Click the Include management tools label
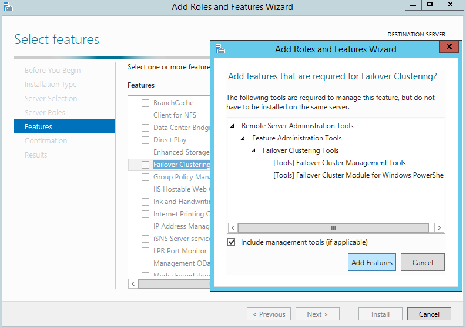Screen dimensions: 466x328 click(x=304, y=242)
